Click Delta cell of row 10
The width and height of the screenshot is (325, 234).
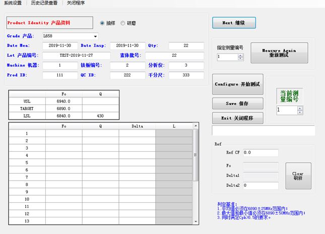click(x=137, y=199)
